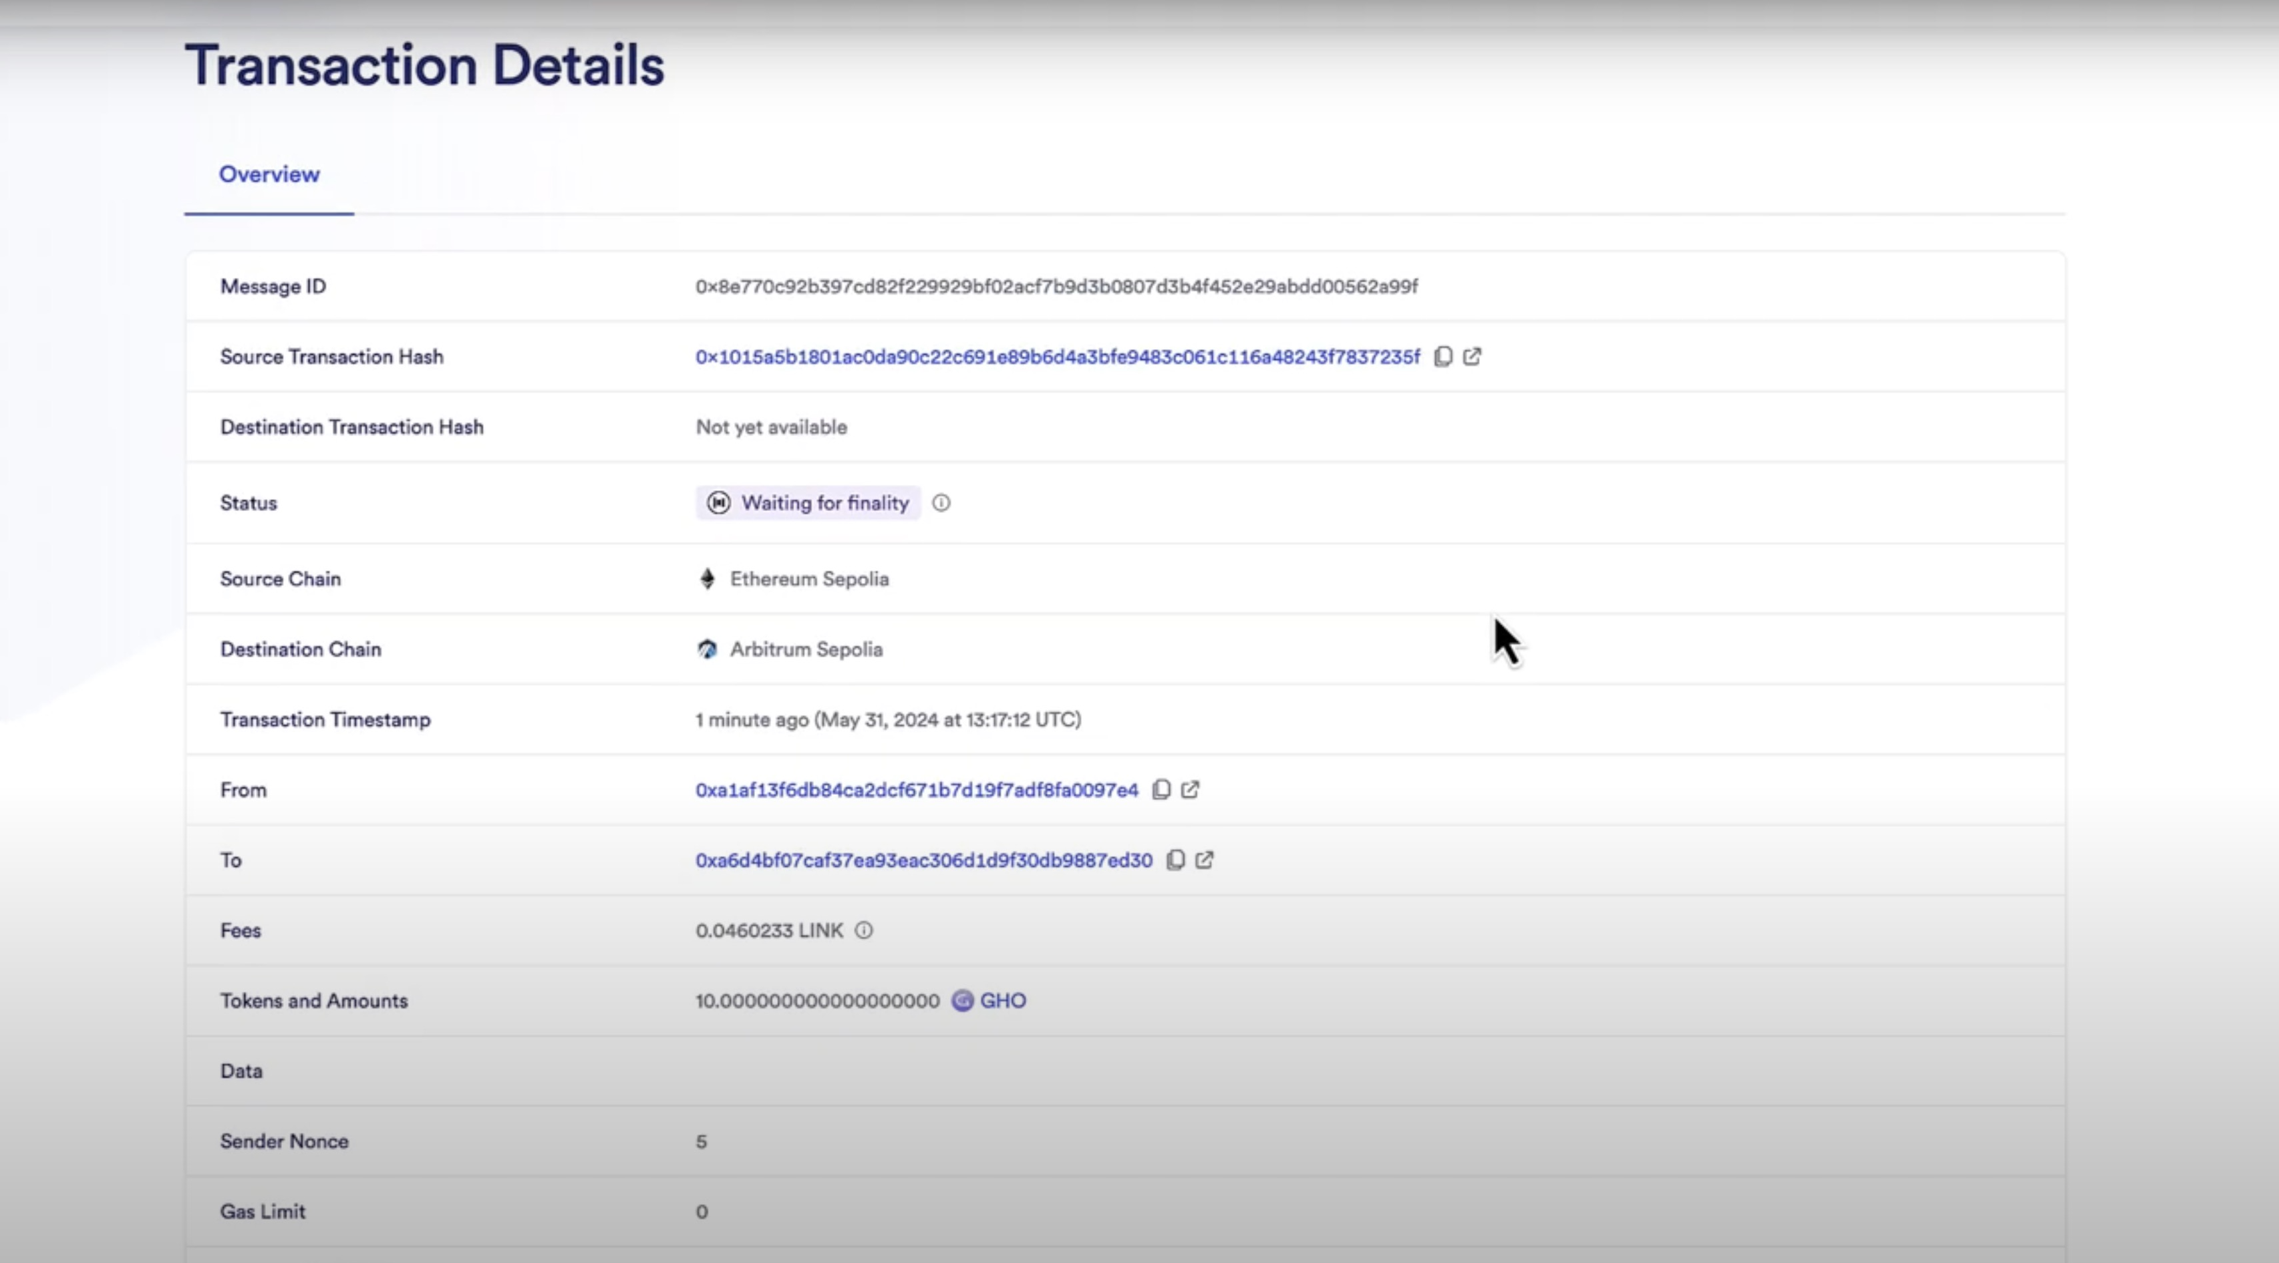
Task: Copy the From address
Action: point(1162,790)
